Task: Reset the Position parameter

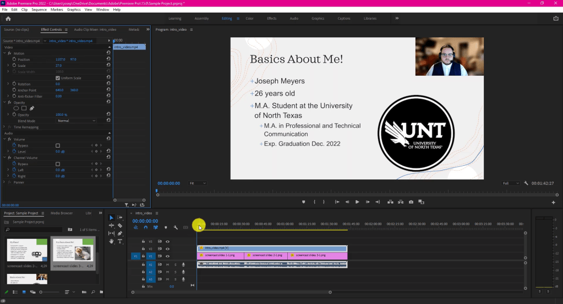Action: [108, 59]
